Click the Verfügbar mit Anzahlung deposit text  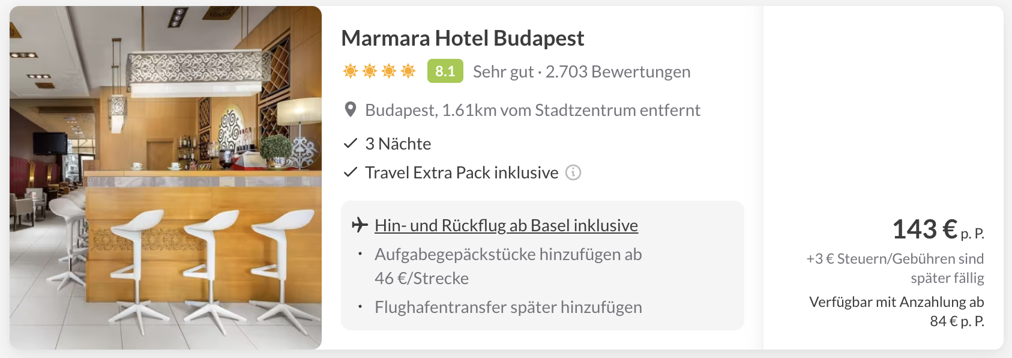tap(897, 311)
